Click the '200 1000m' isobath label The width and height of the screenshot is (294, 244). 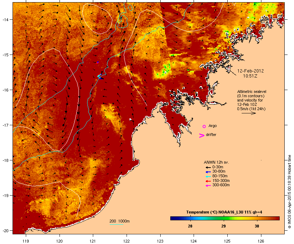119,221
